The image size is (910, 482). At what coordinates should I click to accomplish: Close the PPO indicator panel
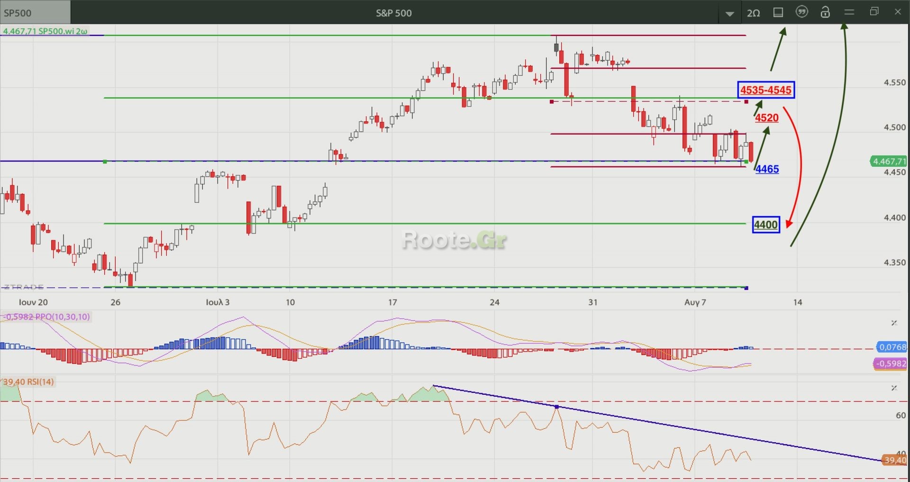[x=894, y=323]
